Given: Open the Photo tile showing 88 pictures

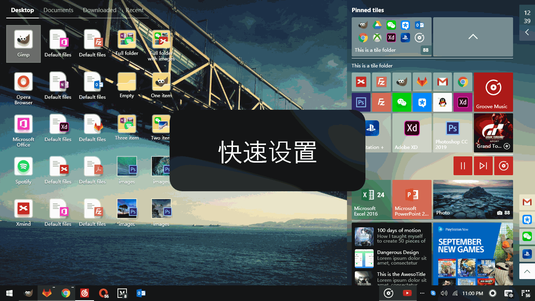Looking at the screenshot, I should (x=473, y=199).
